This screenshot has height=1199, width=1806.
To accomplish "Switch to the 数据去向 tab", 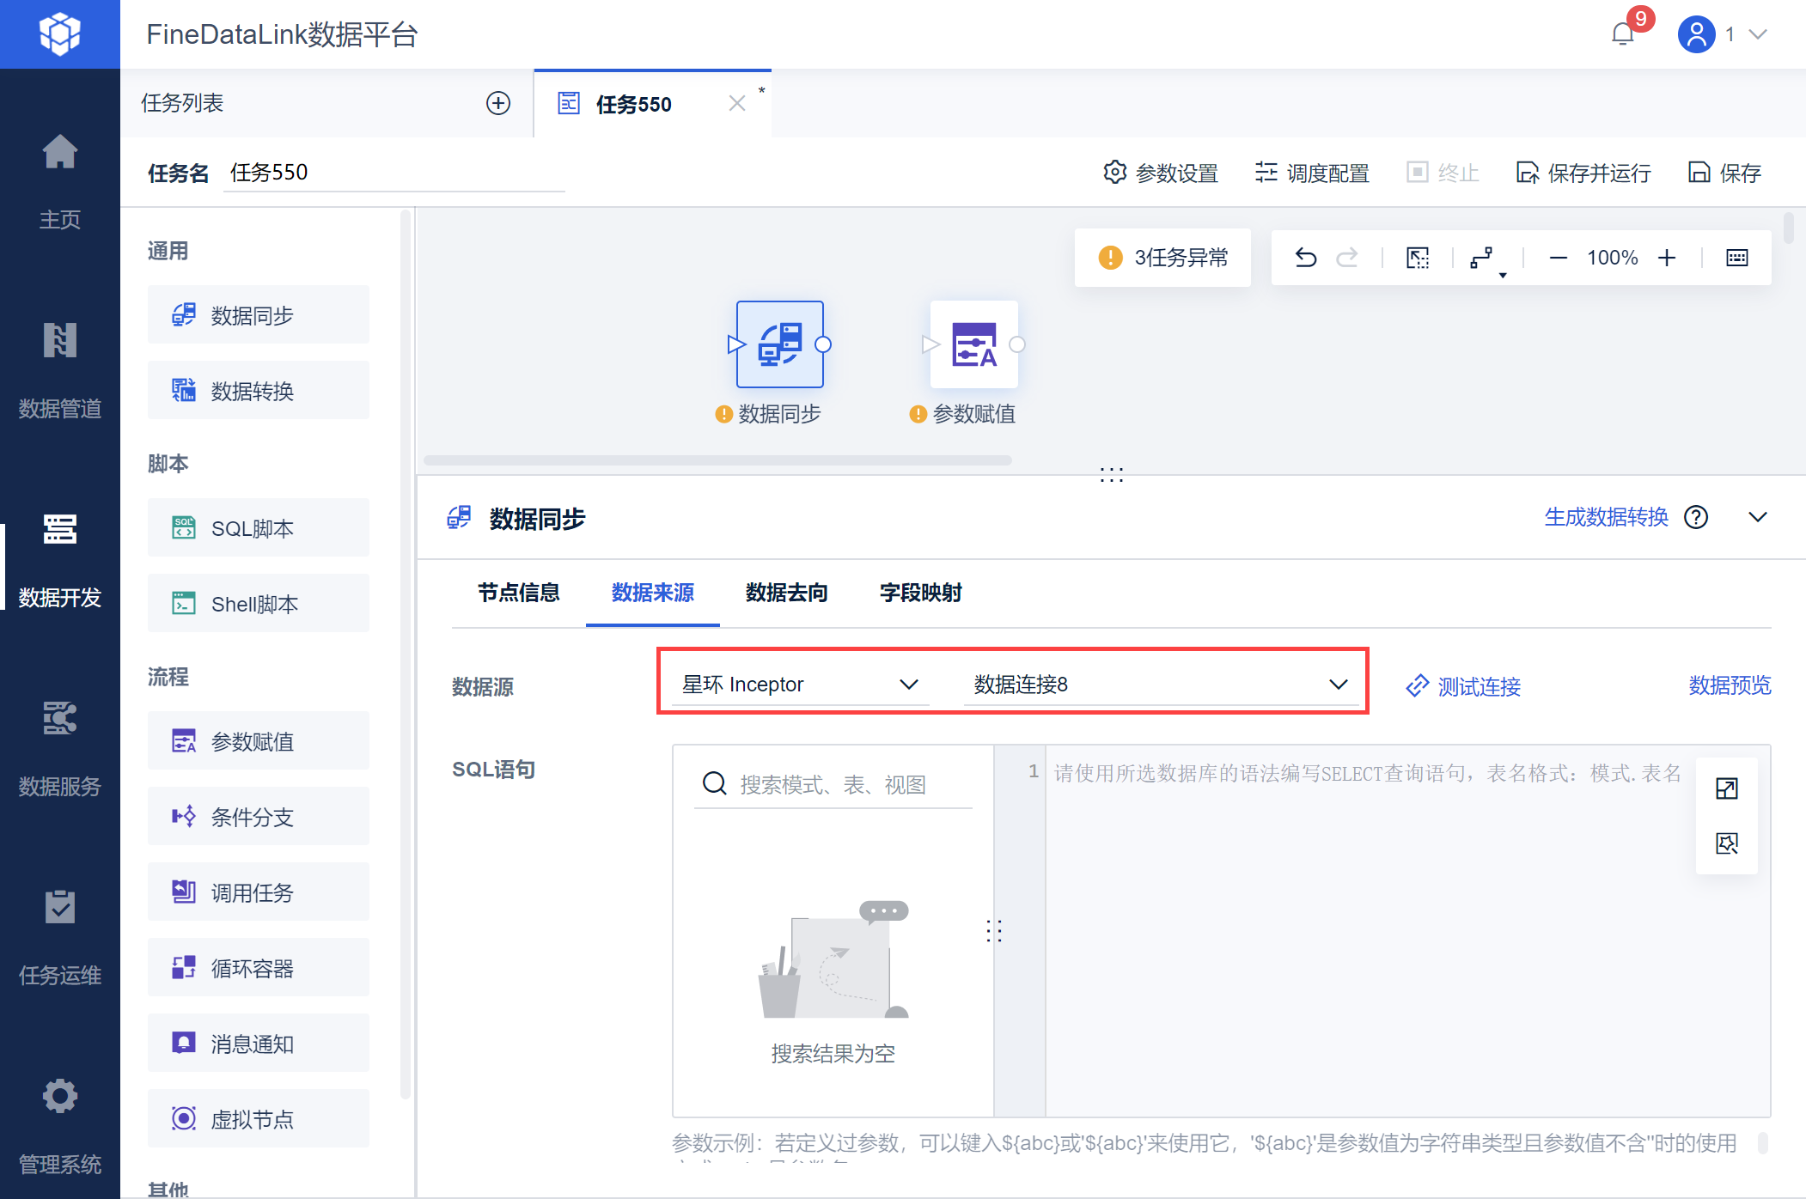I will 786,593.
